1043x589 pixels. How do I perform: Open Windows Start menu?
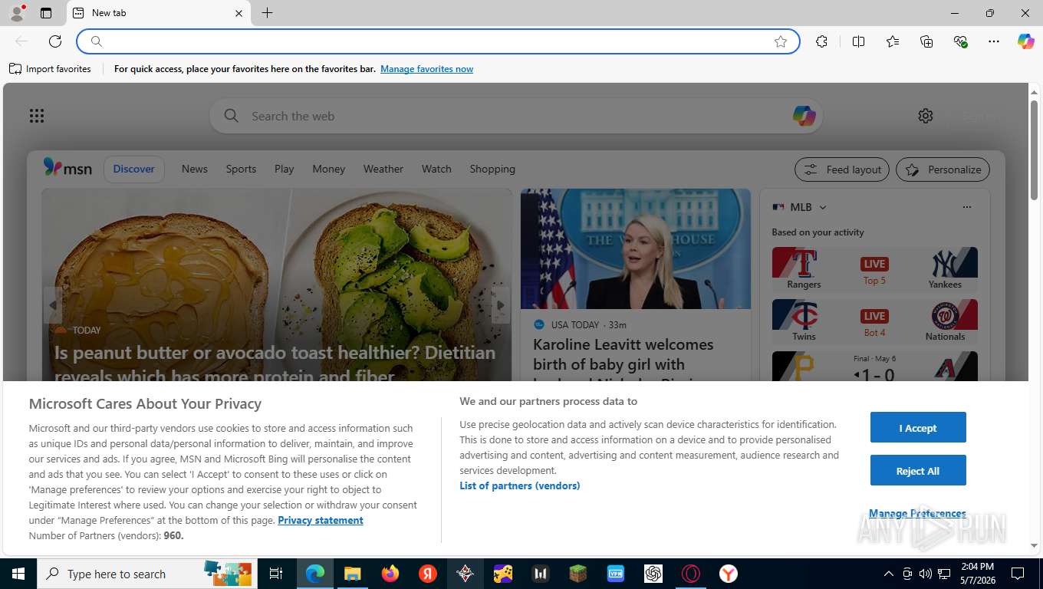point(18,574)
